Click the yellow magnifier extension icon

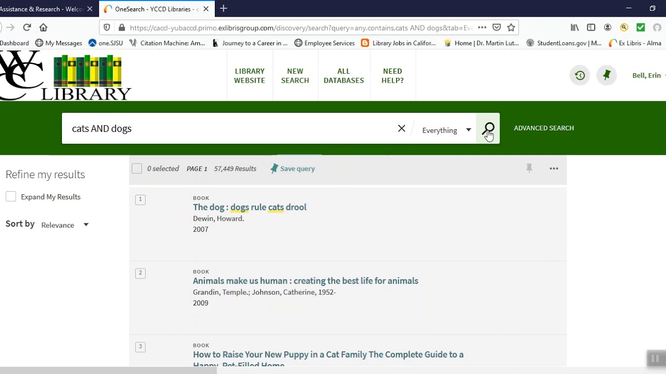point(624,28)
